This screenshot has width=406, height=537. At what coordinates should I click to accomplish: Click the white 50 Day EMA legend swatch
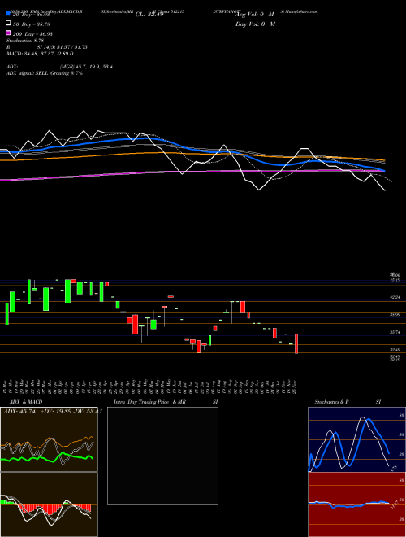pyautogui.click(x=8, y=24)
